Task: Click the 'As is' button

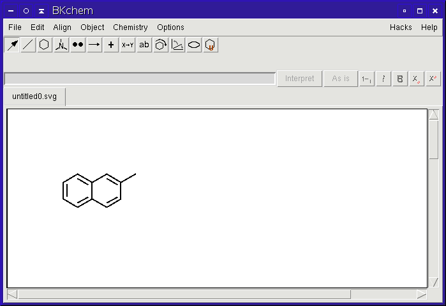Action: click(x=341, y=79)
